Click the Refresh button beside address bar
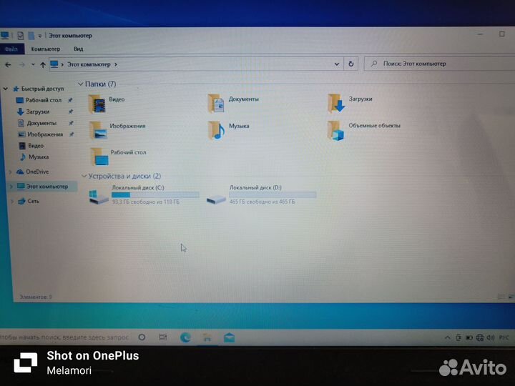This screenshot has height=386, width=515. click(x=350, y=64)
